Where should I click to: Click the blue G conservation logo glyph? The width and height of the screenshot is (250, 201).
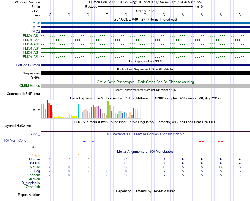point(89,142)
